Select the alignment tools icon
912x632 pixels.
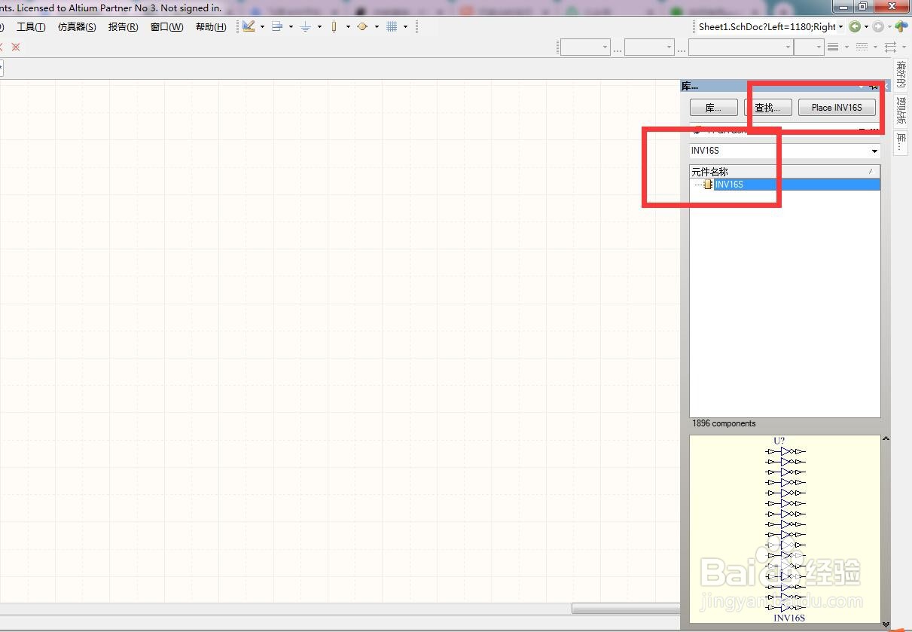277,26
